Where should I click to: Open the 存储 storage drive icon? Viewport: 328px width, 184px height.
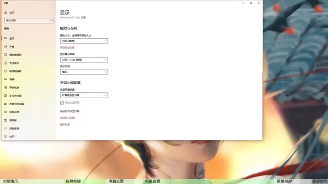pos(5,79)
